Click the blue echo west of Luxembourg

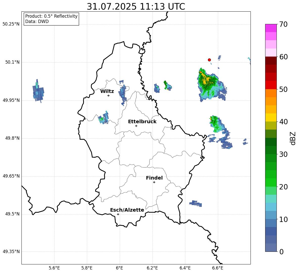click(x=38, y=91)
